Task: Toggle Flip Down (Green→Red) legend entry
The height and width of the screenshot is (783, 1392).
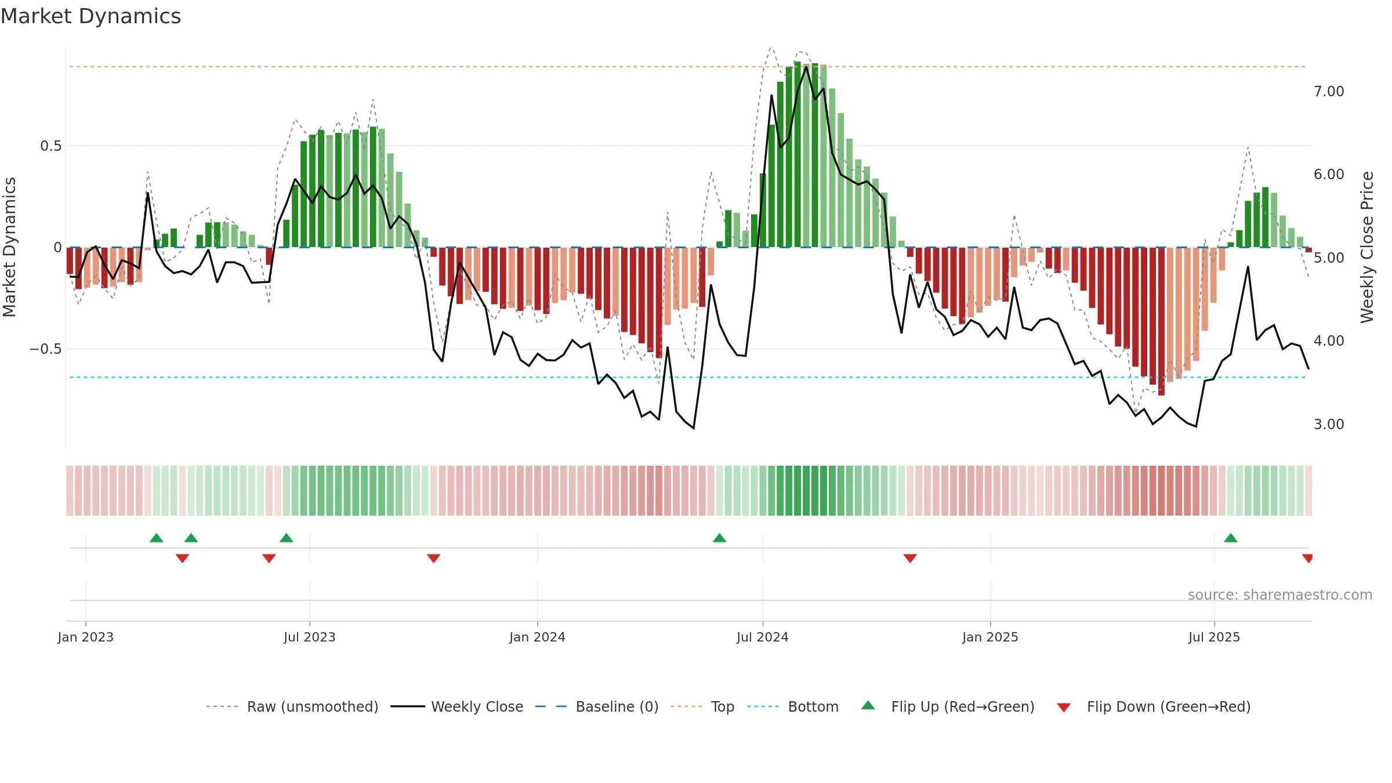Action: [x=1154, y=706]
